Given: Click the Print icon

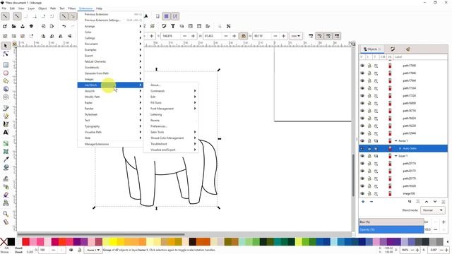Looking at the screenshot, I should click(x=31, y=26).
